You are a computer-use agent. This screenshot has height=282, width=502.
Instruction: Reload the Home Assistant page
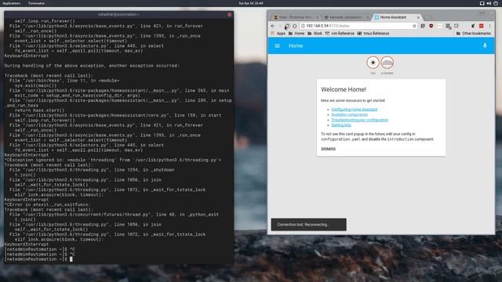287,26
